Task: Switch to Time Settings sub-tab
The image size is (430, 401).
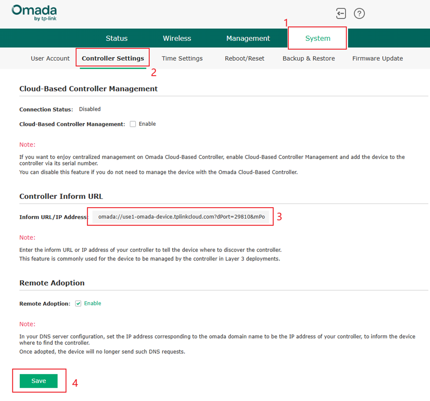Action: click(182, 59)
